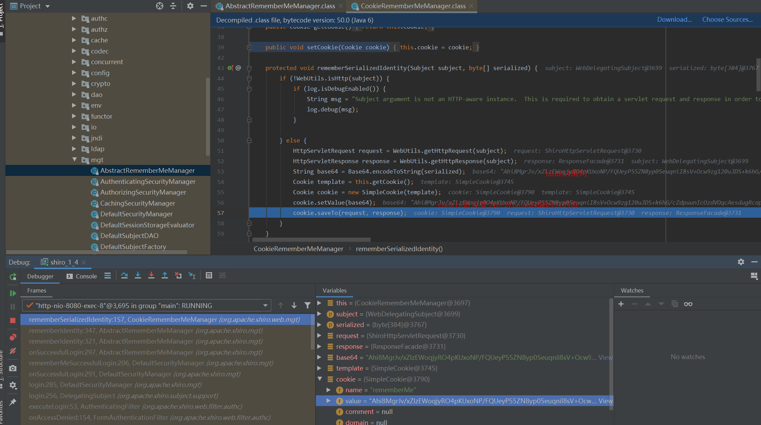Collapse the cookie variable node
Viewport: 761px width, 425px height.
click(320, 379)
